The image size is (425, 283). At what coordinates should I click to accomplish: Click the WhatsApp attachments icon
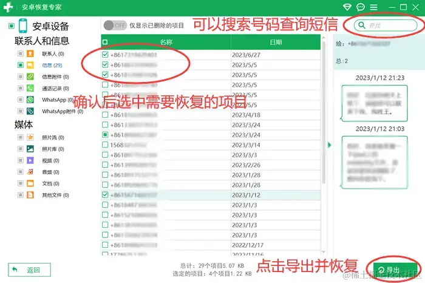[x=30, y=111]
